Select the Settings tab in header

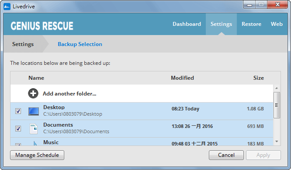click(x=221, y=24)
